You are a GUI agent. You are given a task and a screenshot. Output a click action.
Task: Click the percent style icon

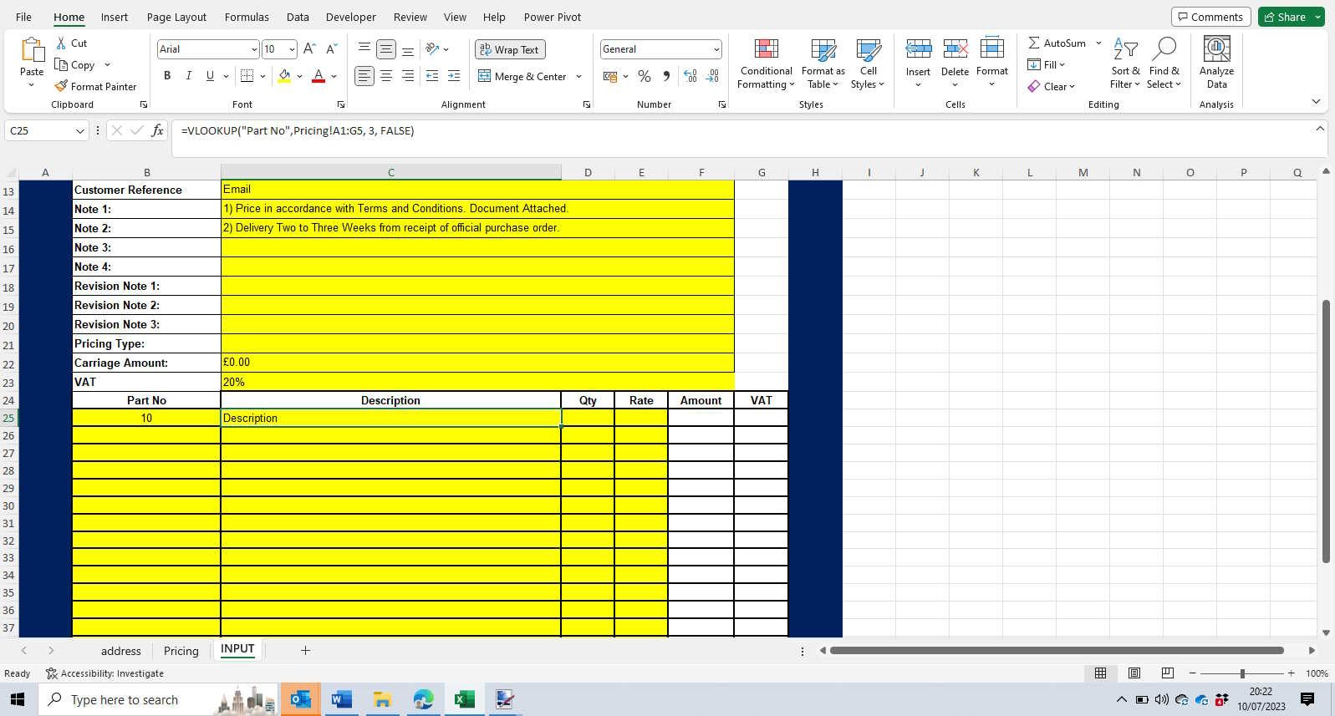[x=645, y=76]
